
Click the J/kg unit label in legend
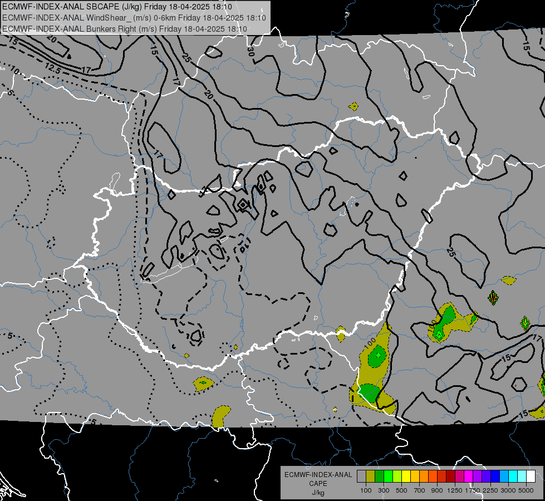click(x=318, y=493)
